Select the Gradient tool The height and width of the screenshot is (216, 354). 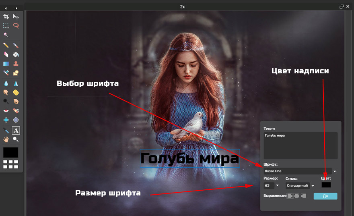tap(6, 64)
